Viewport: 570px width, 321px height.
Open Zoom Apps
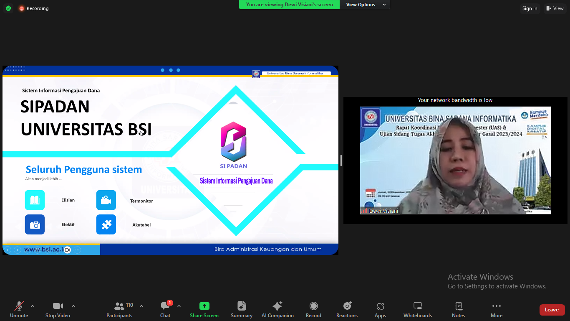[380, 310]
